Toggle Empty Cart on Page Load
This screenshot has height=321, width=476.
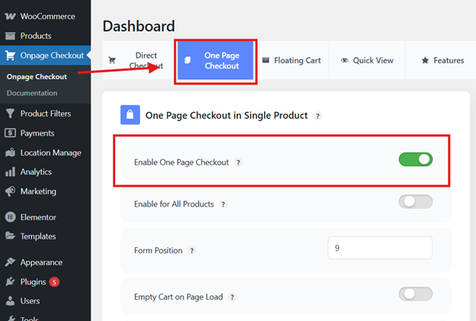pos(415,294)
